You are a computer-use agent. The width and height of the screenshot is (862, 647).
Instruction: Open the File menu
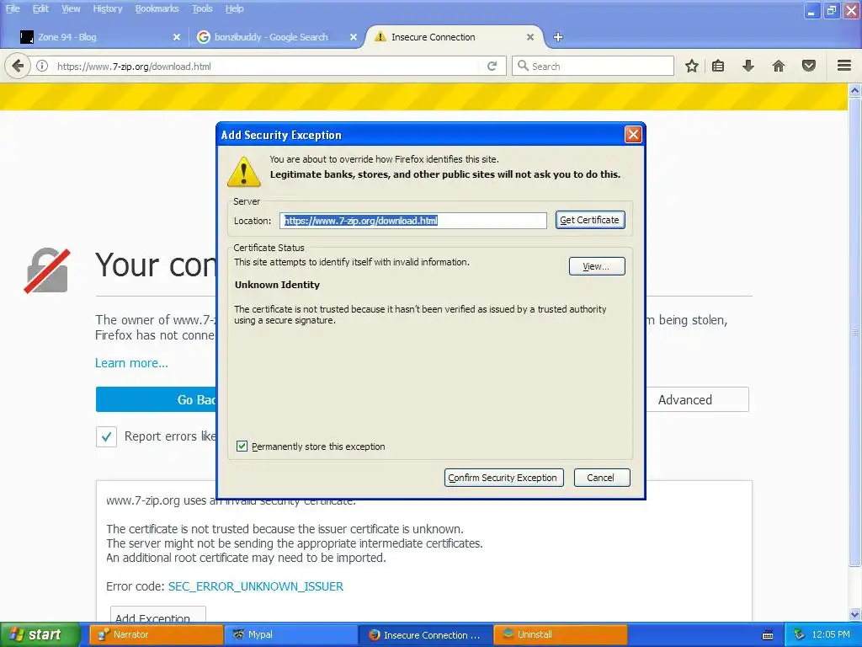13,8
